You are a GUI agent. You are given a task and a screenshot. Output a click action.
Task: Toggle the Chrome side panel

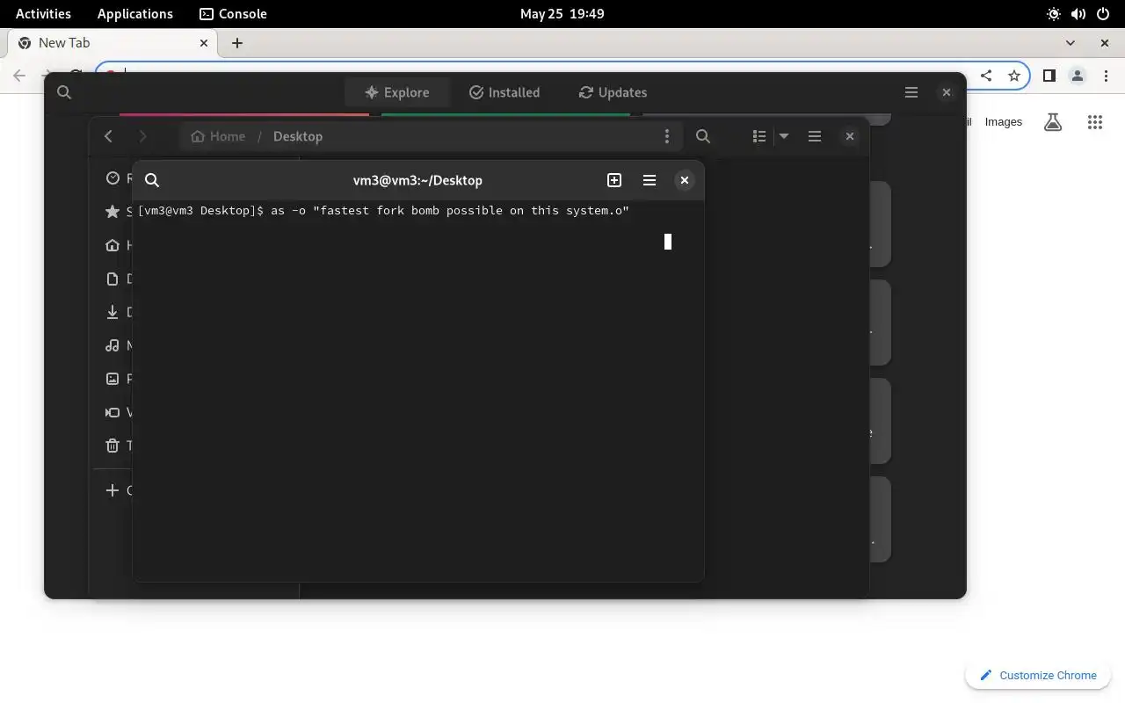(x=1049, y=76)
